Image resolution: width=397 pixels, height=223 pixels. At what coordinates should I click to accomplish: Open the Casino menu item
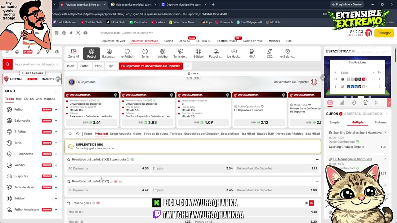pos(169,41)
